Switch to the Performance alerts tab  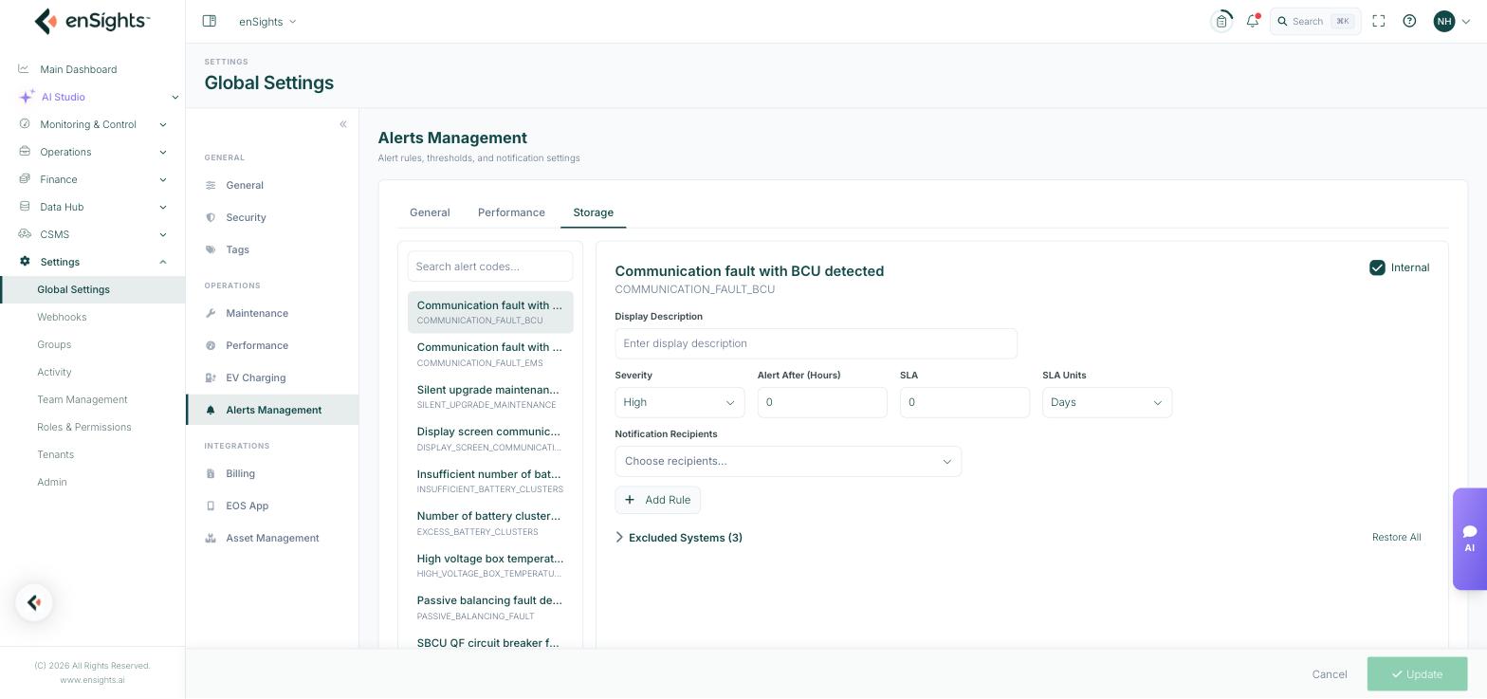click(511, 212)
